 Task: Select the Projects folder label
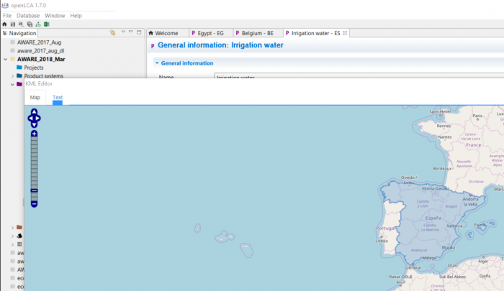pos(33,68)
